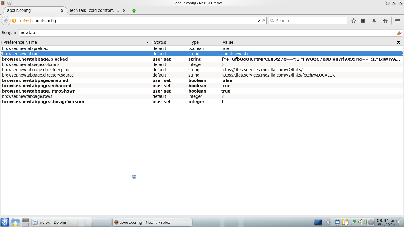Open a new tab with plus icon

pyautogui.click(x=134, y=11)
